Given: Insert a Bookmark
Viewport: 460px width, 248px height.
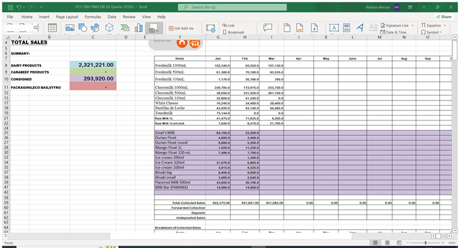Looking at the screenshot, I should coord(234,32).
